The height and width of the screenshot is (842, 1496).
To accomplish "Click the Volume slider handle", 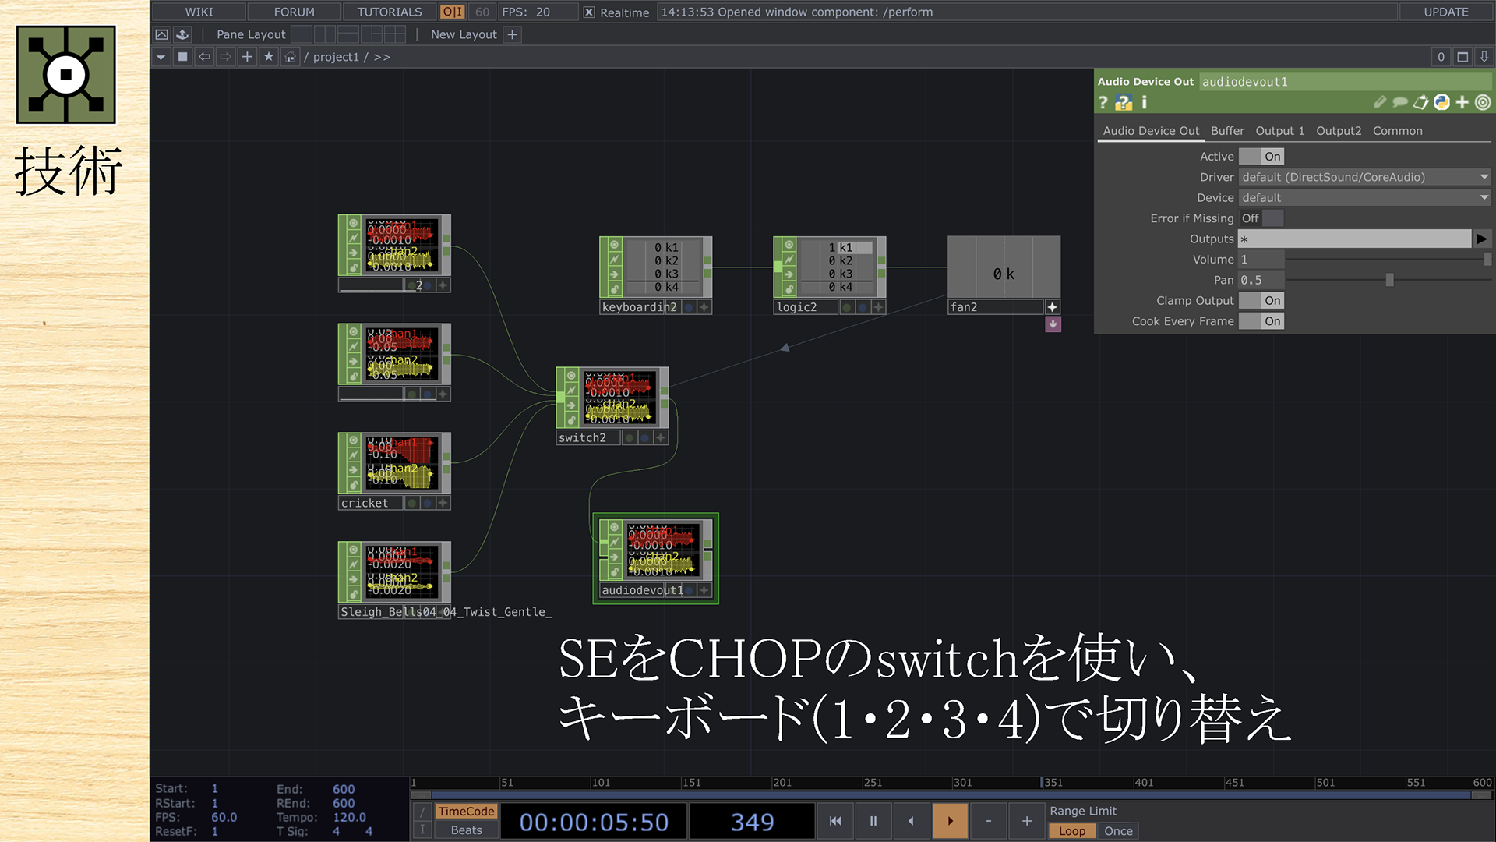I will [x=1487, y=260].
